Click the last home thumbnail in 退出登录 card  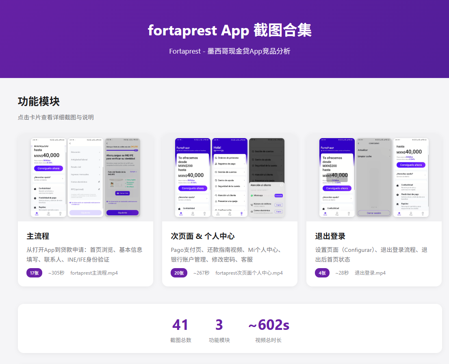coord(411,177)
